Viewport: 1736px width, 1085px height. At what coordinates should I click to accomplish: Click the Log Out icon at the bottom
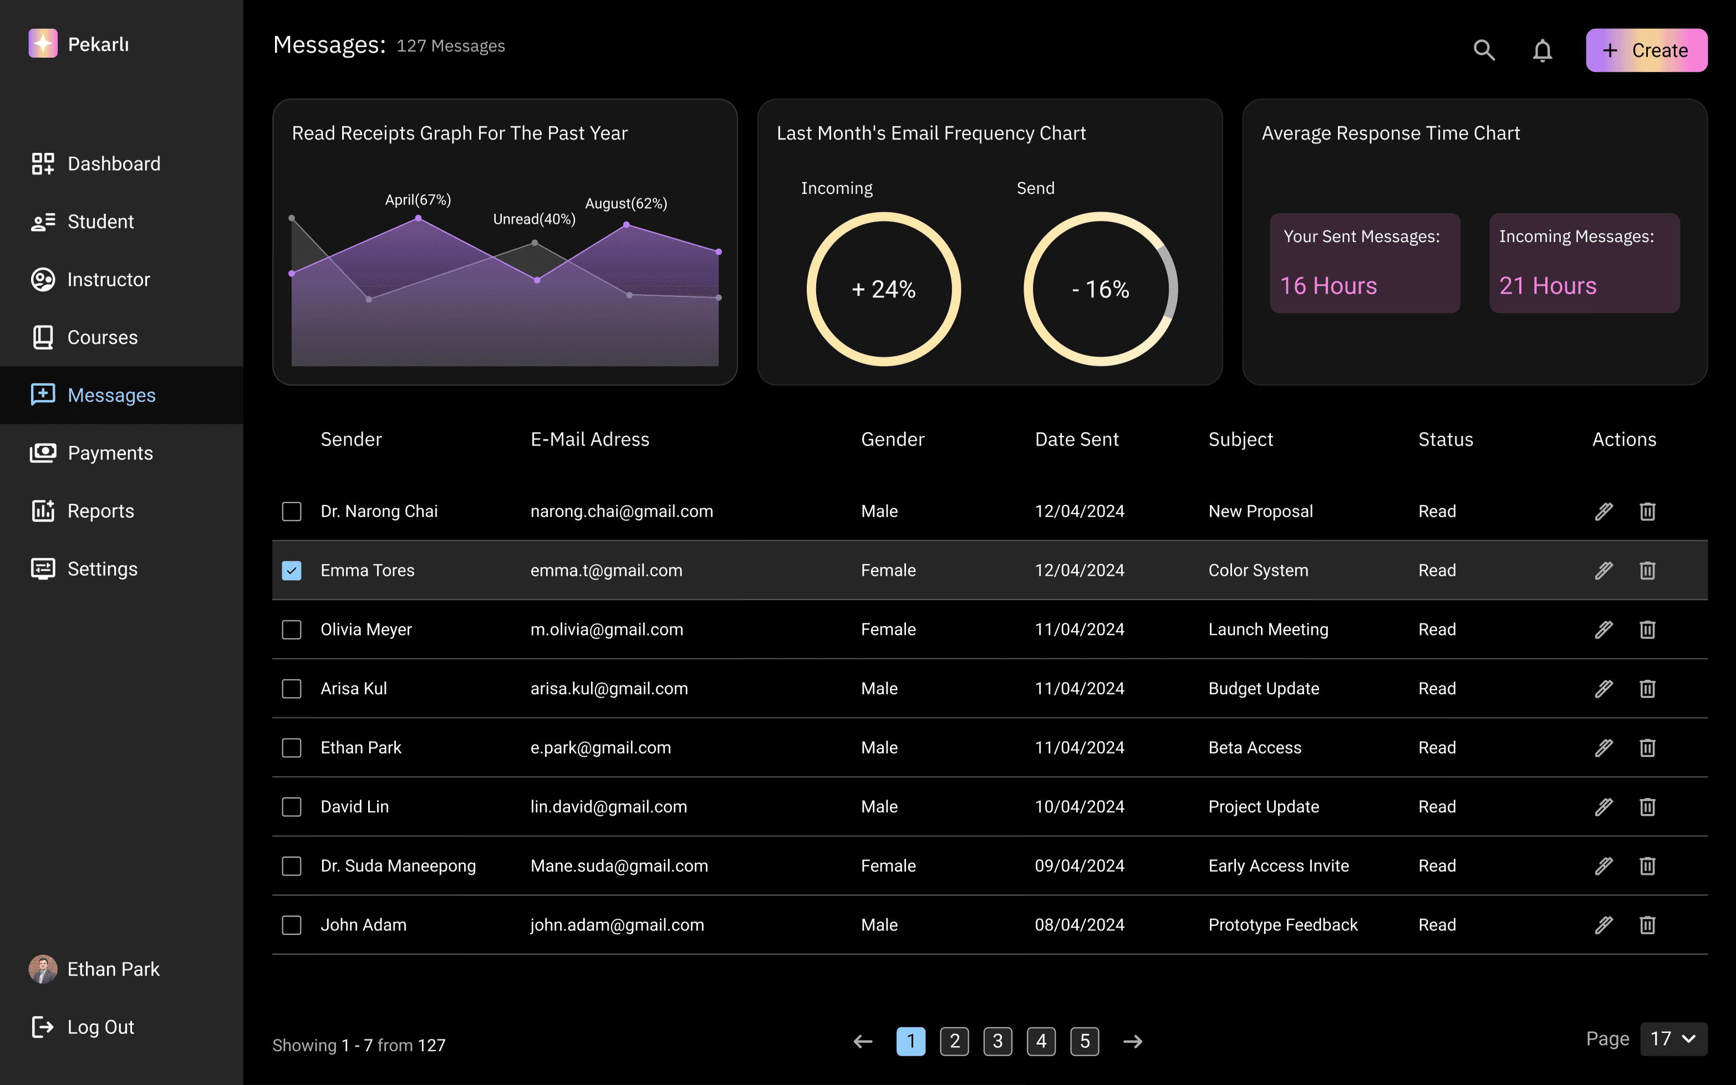pyautogui.click(x=42, y=1027)
